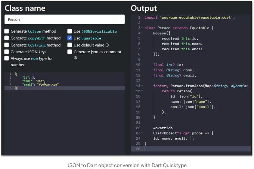Click 'factory Person.fromJson' line in output
This screenshot has height=169, width=254.
point(201,86)
